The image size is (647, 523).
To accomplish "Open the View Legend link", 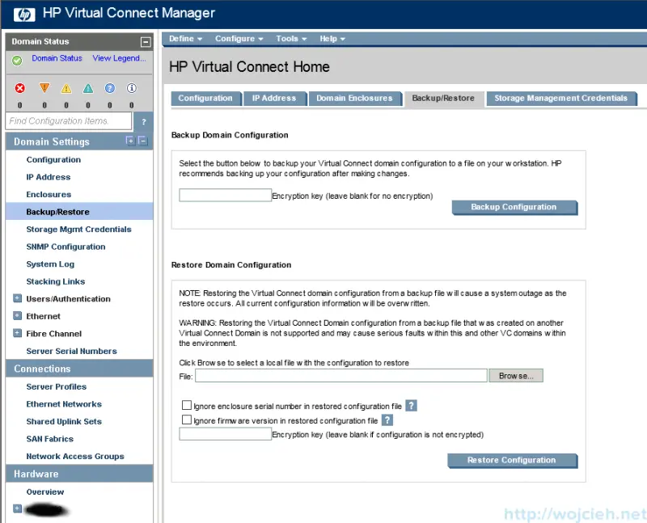I will [118, 58].
